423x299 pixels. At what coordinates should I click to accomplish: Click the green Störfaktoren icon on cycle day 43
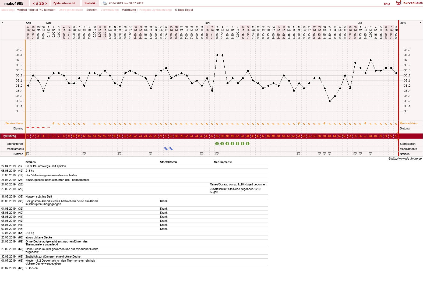(243, 144)
